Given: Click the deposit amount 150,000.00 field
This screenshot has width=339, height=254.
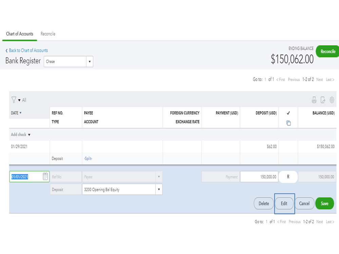Looking at the screenshot, I should click(259, 177).
